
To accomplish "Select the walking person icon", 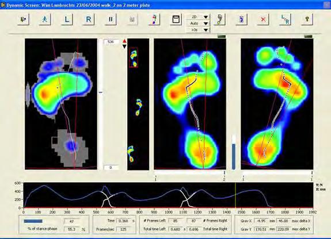I will [x=44, y=20].
